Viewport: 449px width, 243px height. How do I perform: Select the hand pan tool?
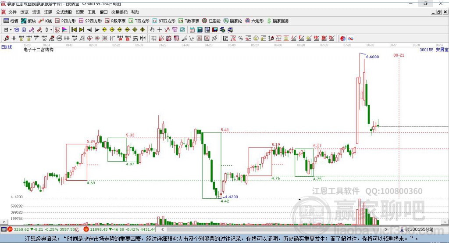click(152, 30)
